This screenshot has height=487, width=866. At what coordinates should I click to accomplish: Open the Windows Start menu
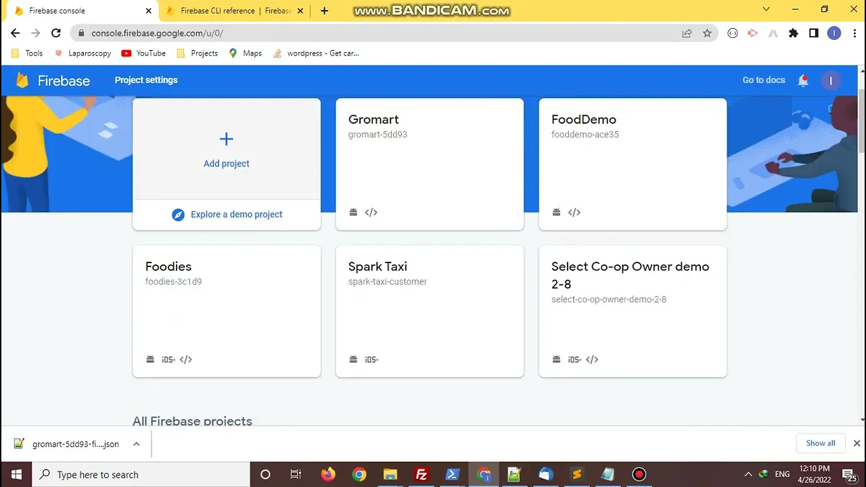(x=16, y=474)
